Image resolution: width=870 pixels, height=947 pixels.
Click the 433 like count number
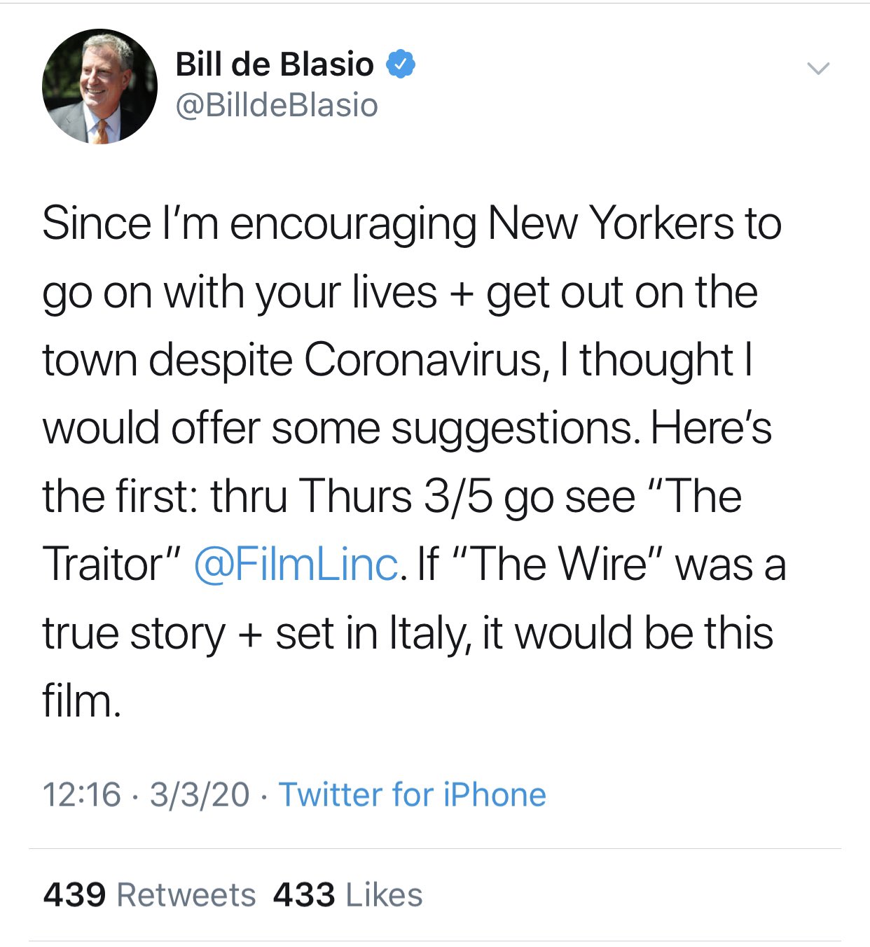[303, 895]
